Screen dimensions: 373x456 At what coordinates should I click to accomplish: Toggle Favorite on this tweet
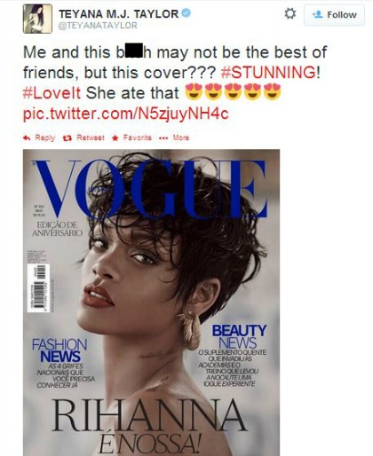click(138, 138)
